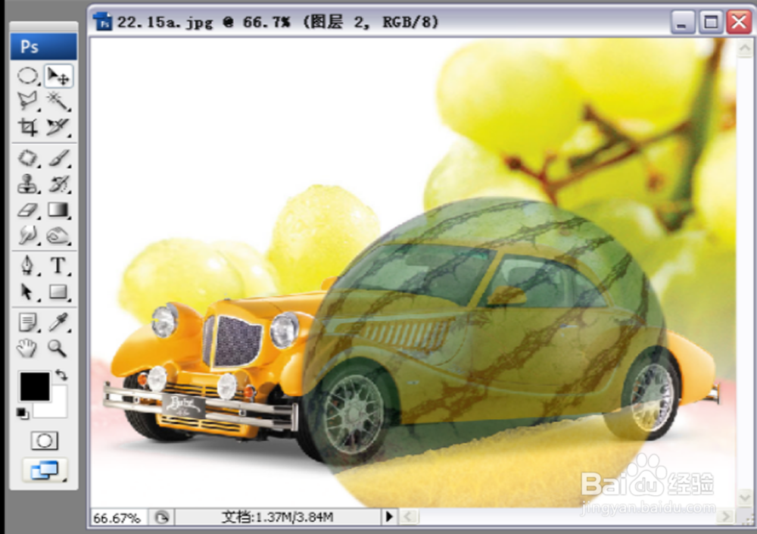The width and height of the screenshot is (757, 534).
Task: Select the Rectangle shape tool
Action: click(x=58, y=292)
